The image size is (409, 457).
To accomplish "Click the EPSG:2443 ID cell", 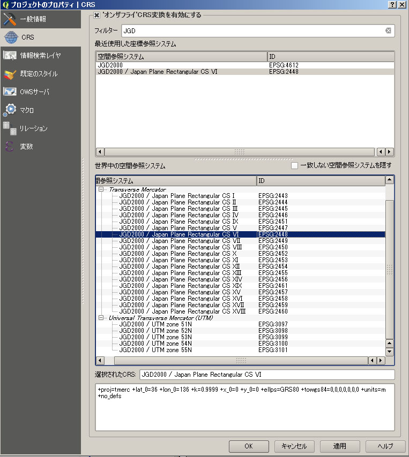I will (273, 196).
